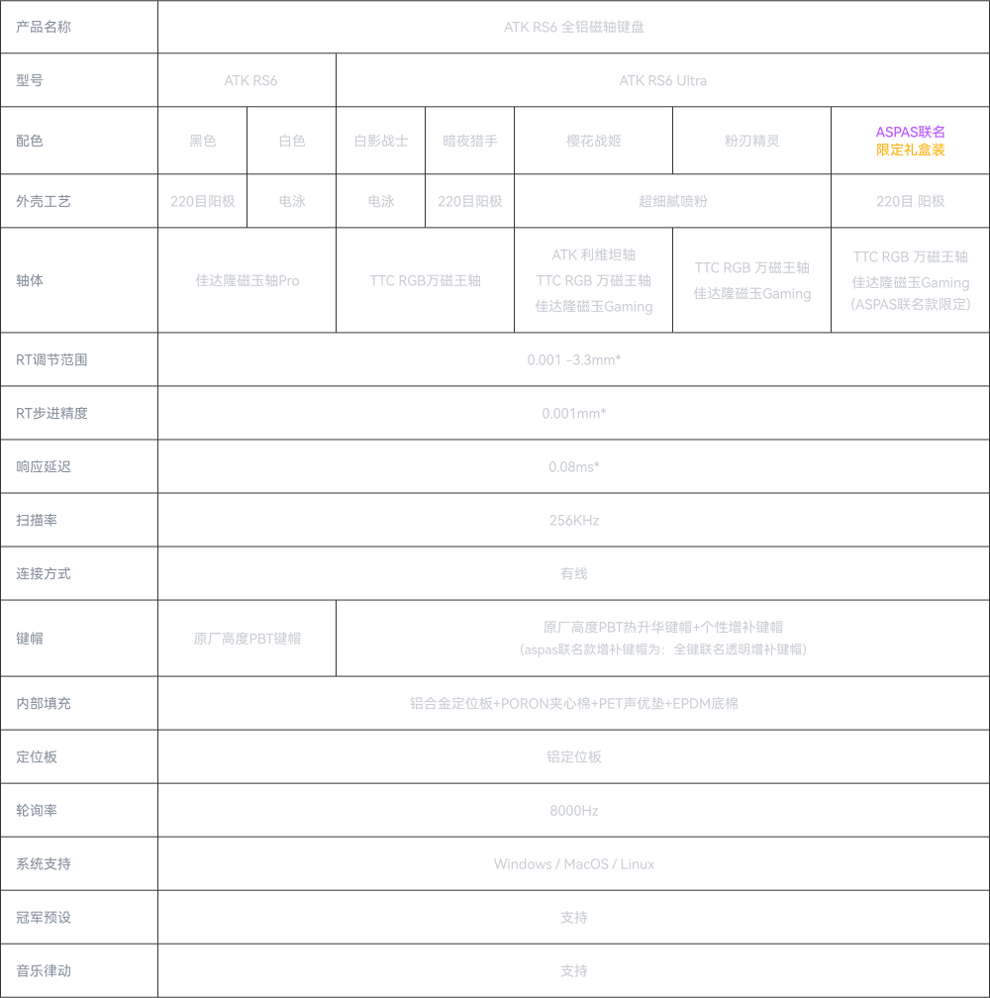Select the '8000Hz' polling rate value

coord(573,810)
